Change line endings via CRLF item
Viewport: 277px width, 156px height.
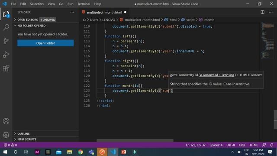point(242,145)
